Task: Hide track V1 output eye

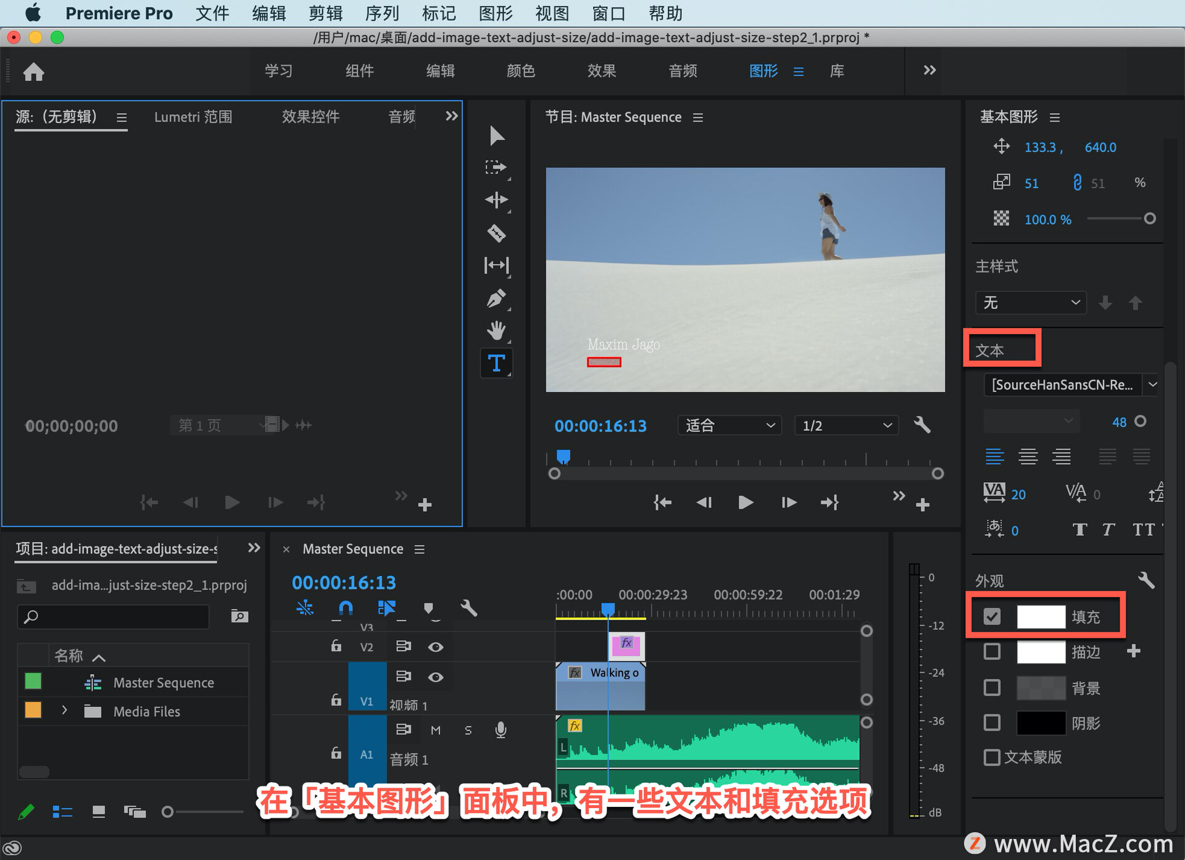Action: pos(436,677)
